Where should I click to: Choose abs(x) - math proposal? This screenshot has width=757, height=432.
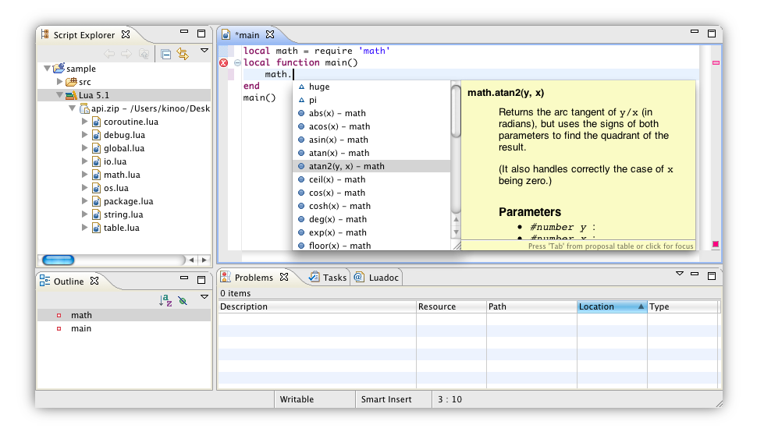[x=371, y=113]
